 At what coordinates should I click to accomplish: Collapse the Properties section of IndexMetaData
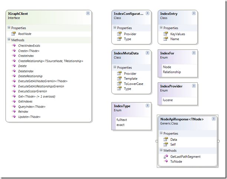coord(115,68)
